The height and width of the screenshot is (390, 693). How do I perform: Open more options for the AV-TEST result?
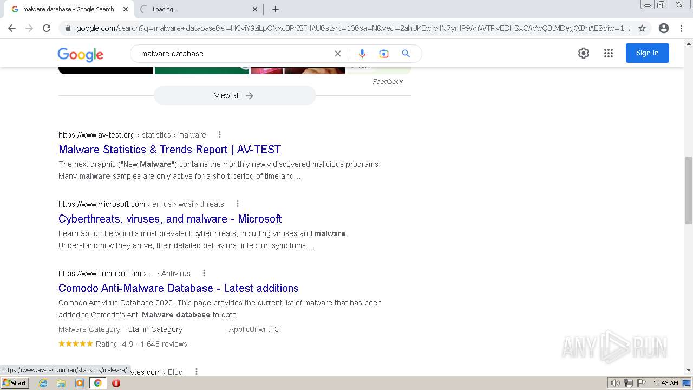click(x=220, y=134)
